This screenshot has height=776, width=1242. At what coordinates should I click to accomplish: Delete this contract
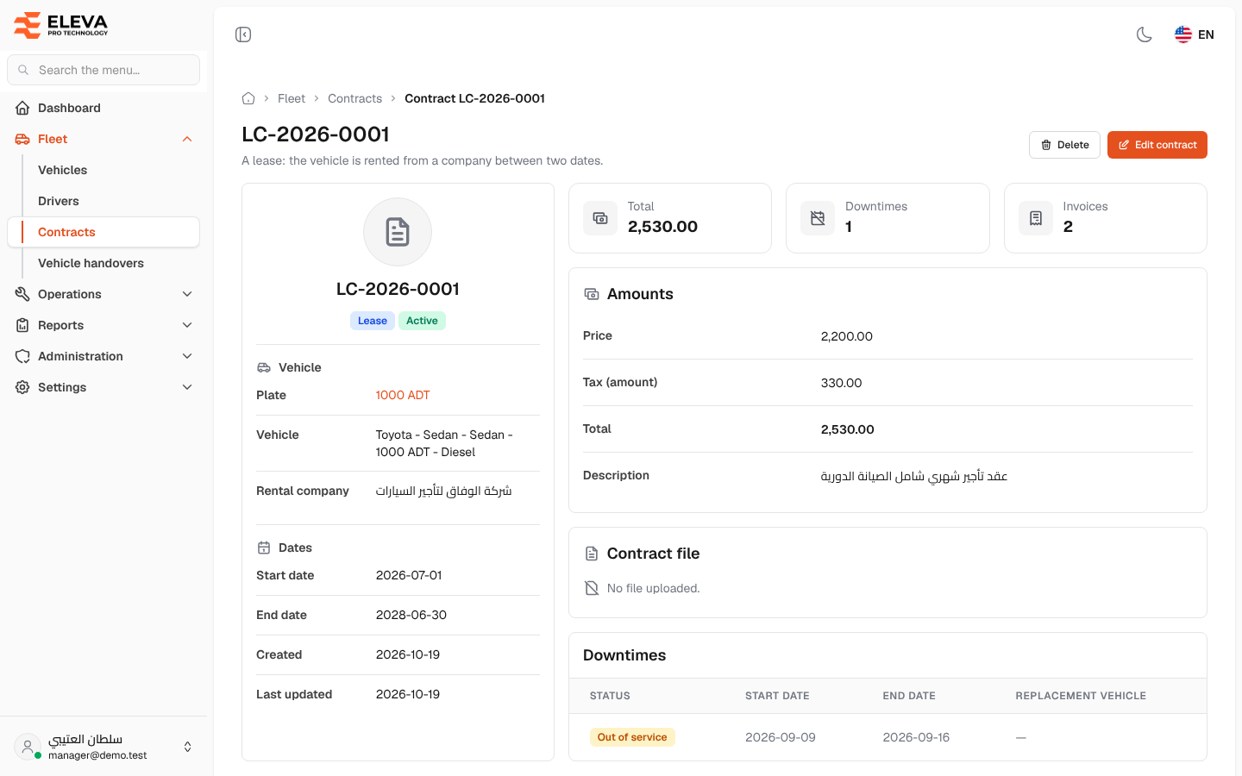point(1064,145)
